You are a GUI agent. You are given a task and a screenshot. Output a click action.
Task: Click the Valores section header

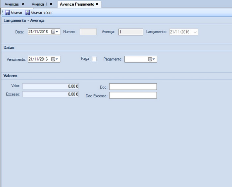(x=10, y=76)
